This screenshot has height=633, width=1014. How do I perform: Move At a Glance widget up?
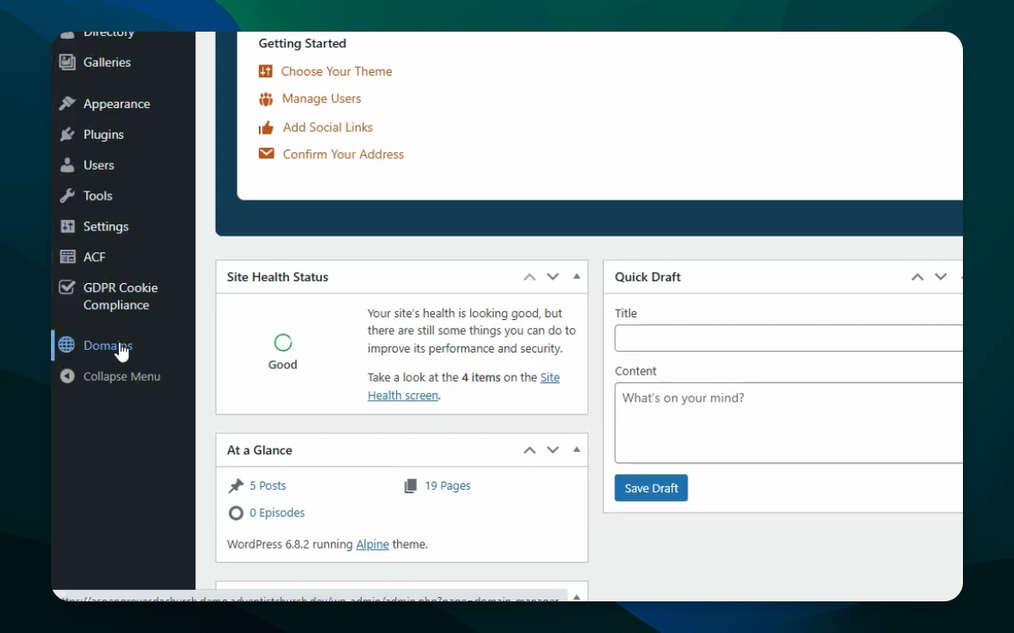pyautogui.click(x=530, y=449)
